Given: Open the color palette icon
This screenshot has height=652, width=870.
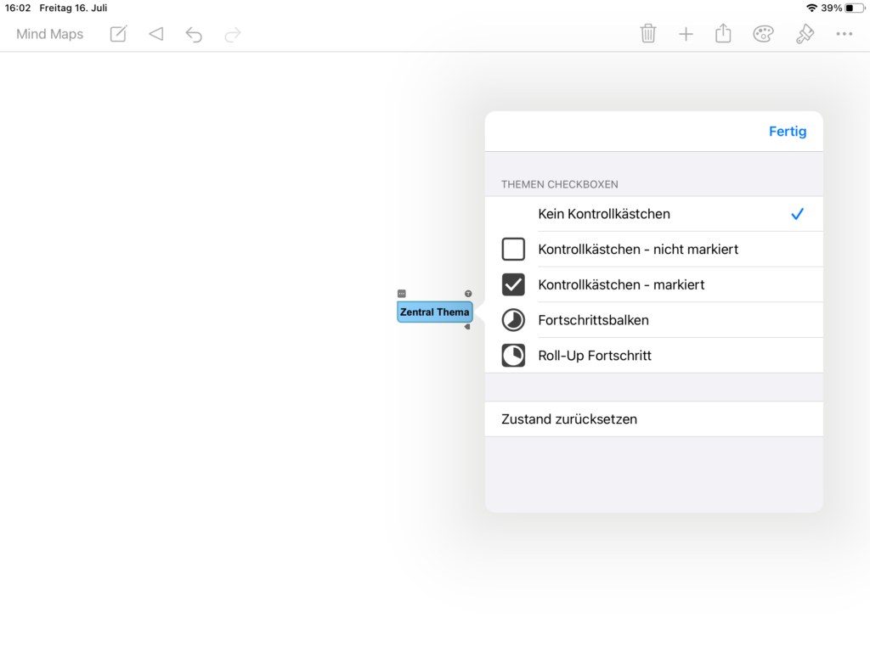Looking at the screenshot, I should click(x=763, y=34).
